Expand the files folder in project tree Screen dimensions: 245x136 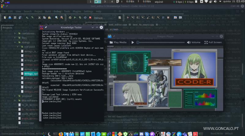[15, 38]
